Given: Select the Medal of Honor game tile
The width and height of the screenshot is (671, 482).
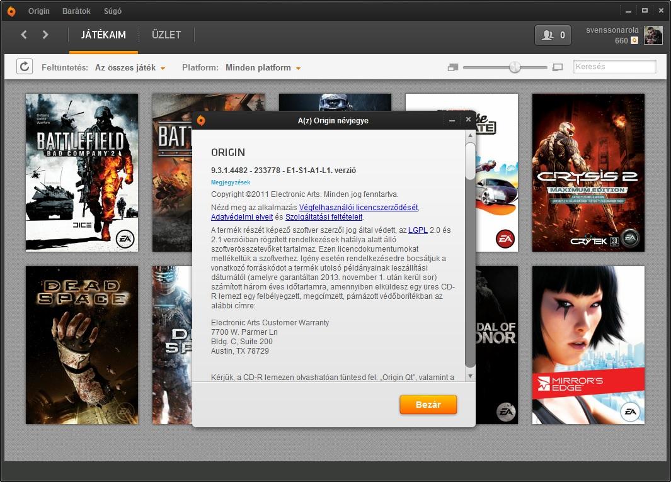Looking at the screenshot, I should [x=496, y=345].
